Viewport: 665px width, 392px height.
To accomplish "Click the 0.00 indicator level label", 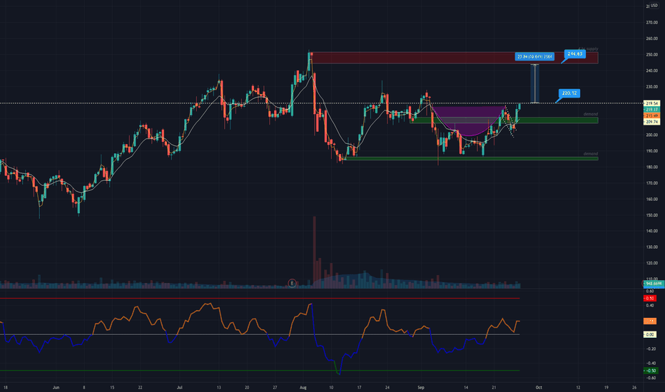I will pyautogui.click(x=650, y=334).
